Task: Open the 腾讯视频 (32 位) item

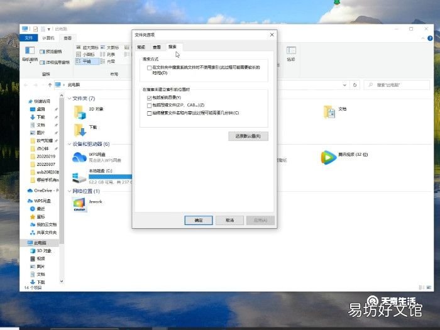Action: [x=328, y=157]
